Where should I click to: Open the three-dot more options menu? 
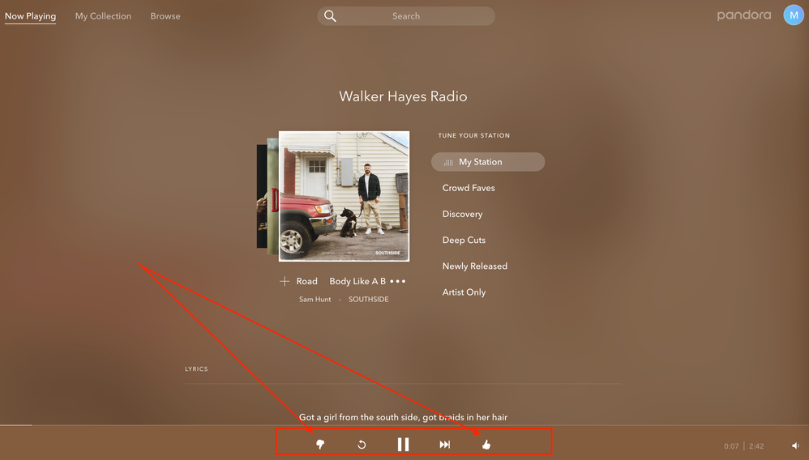pyautogui.click(x=397, y=281)
